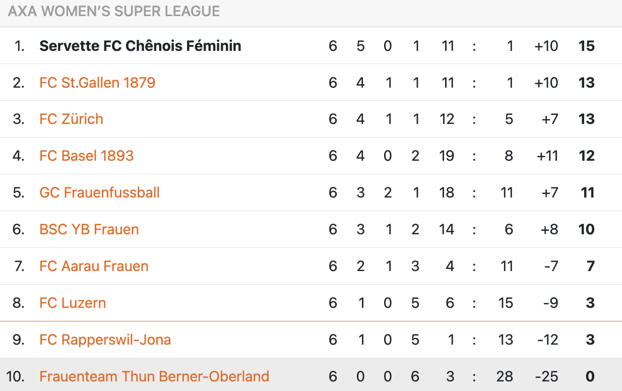The width and height of the screenshot is (622, 391).
Task: Click the AXA Women's Super League heading
Action: (114, 12)
